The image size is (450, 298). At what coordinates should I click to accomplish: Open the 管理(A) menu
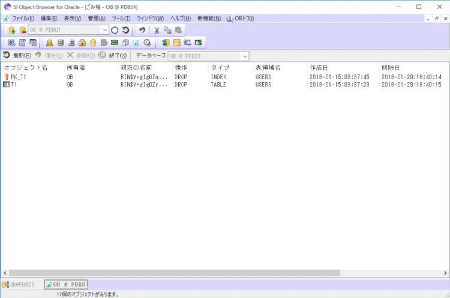pyautogui.click(x=97, y=19)
